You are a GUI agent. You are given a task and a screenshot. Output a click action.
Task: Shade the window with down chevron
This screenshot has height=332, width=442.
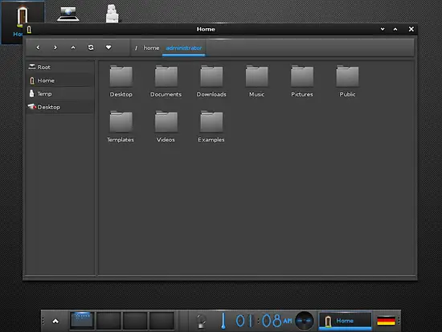383,29
